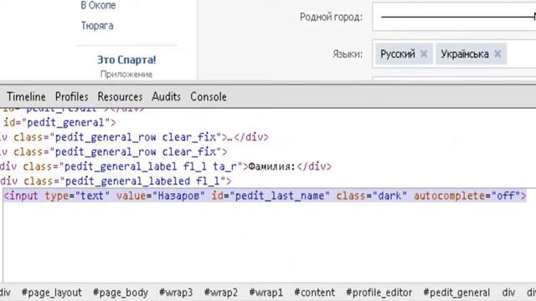Image resolution: width=536 pixels, height=301 pixels.
Task: Click the Родной город input field
Action: point(454,17)
